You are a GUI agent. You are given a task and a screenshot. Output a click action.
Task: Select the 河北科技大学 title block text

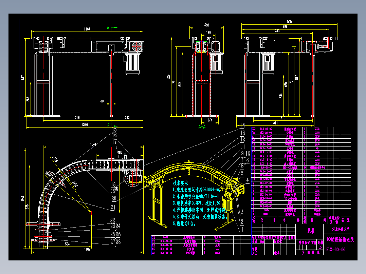[341, 229]
